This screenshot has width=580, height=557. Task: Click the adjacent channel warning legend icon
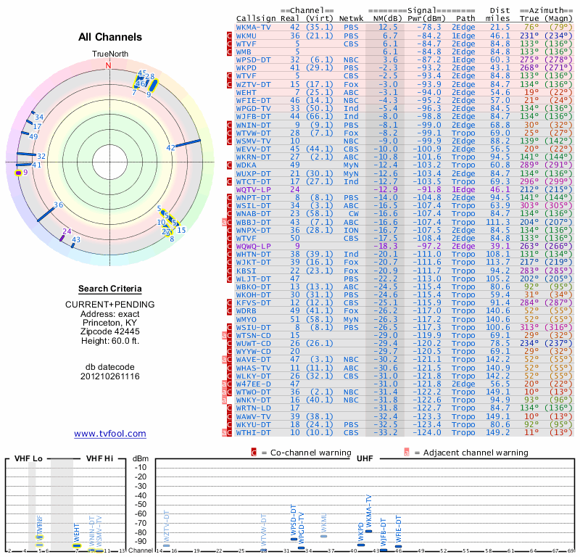(407, 452)
